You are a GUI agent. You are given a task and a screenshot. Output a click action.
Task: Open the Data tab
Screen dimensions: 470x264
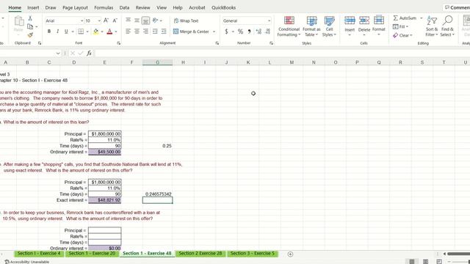coord(124,7)
